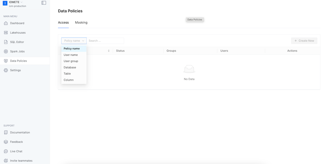Viewport: 328px width, 164px height.
Task: Click the Spark Jobs chip icon
Action: pyautogui.click(x=6, y=51)
